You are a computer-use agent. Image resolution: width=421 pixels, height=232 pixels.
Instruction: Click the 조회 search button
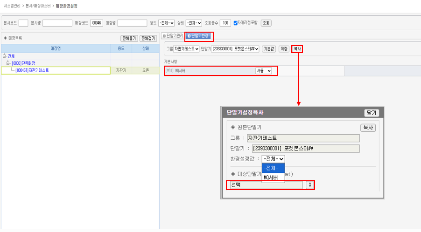click(266, 23)
